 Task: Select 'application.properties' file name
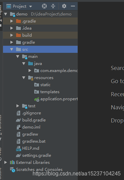click(x=59, y=99)
